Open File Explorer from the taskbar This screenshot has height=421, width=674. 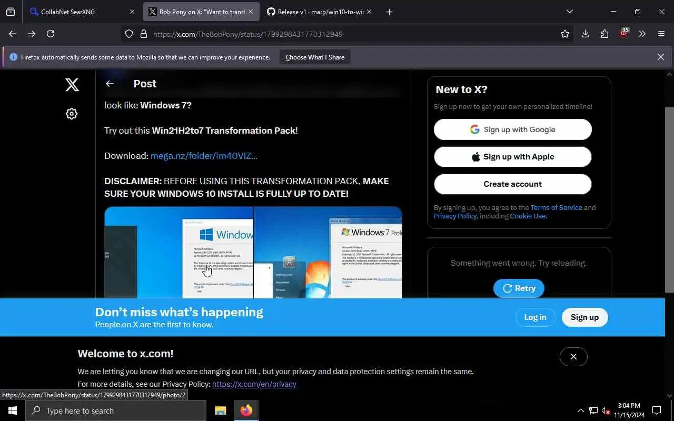[220, 410]
